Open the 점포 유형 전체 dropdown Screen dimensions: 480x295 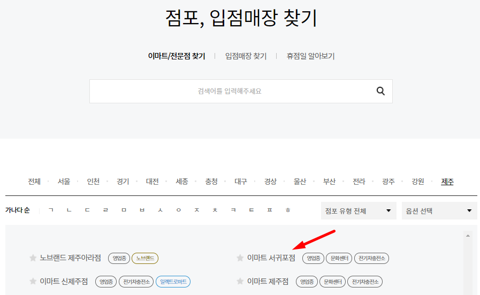359,211
